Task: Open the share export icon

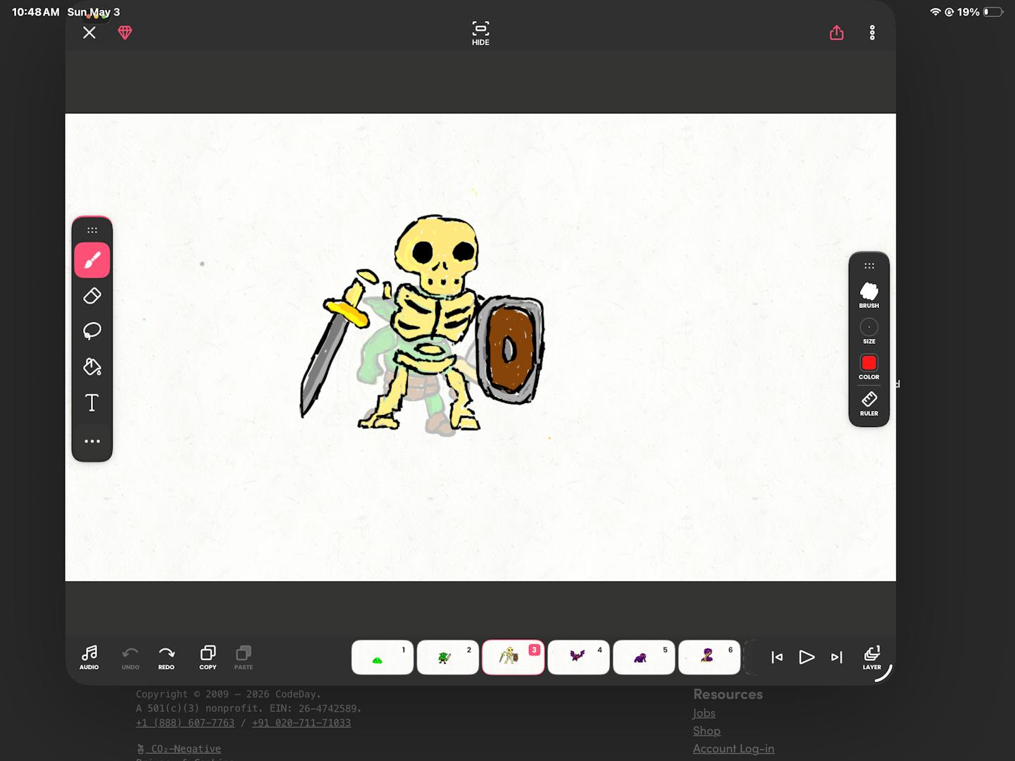Action: pos(836,32)
